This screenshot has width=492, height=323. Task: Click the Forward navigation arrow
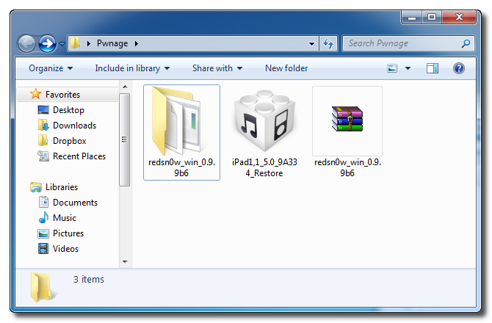point(47,43)
